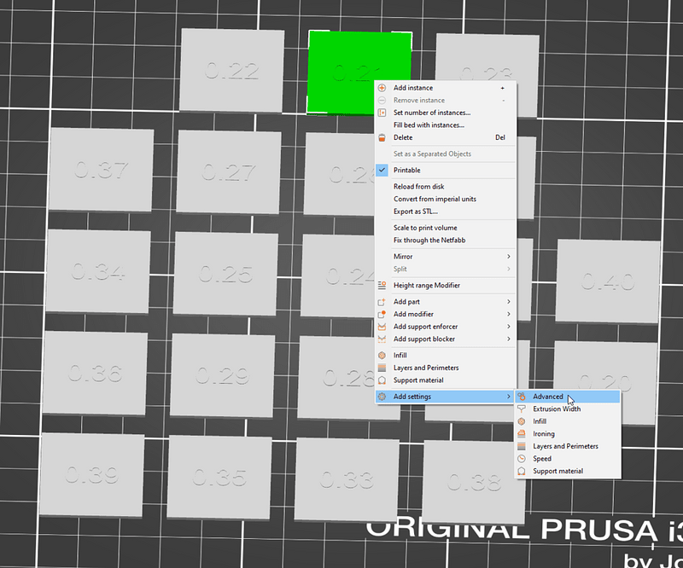Choose Export as STL...
The image size is (683, 568).
pos(416,212)
